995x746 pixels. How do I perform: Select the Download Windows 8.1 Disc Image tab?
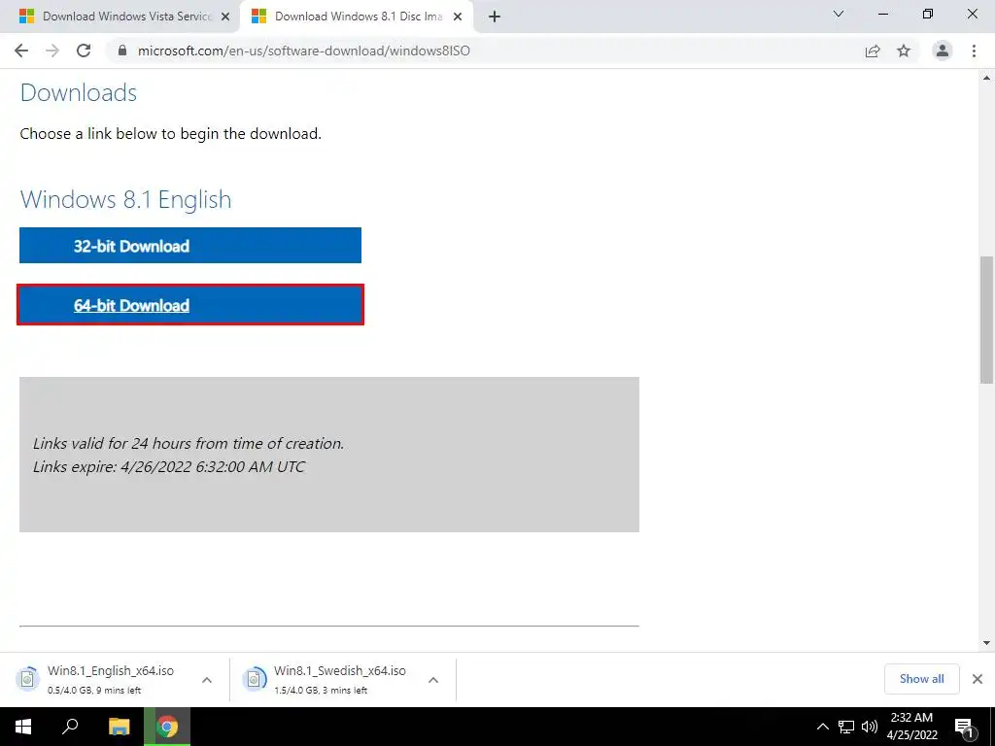357,17
